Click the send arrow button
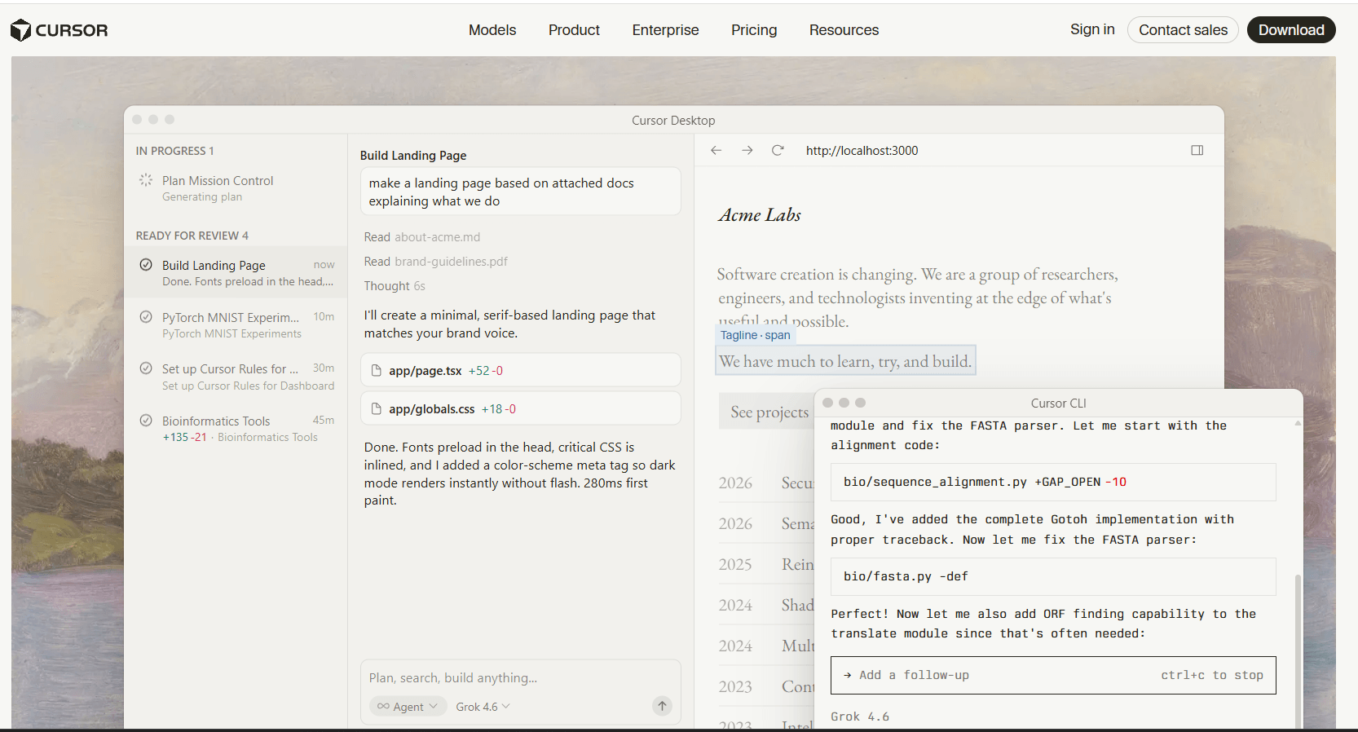This screenshot has width=1358, height=732. click(x=663, y=706)
